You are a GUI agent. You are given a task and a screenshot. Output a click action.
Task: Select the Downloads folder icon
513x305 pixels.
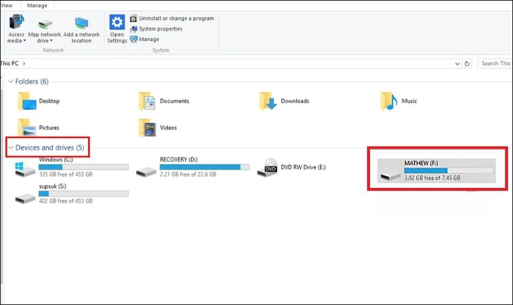(x=268, y=101)
